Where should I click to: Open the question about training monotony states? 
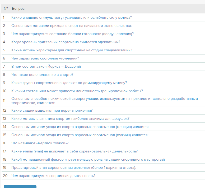pyautogui.click(x=77, y=91)
